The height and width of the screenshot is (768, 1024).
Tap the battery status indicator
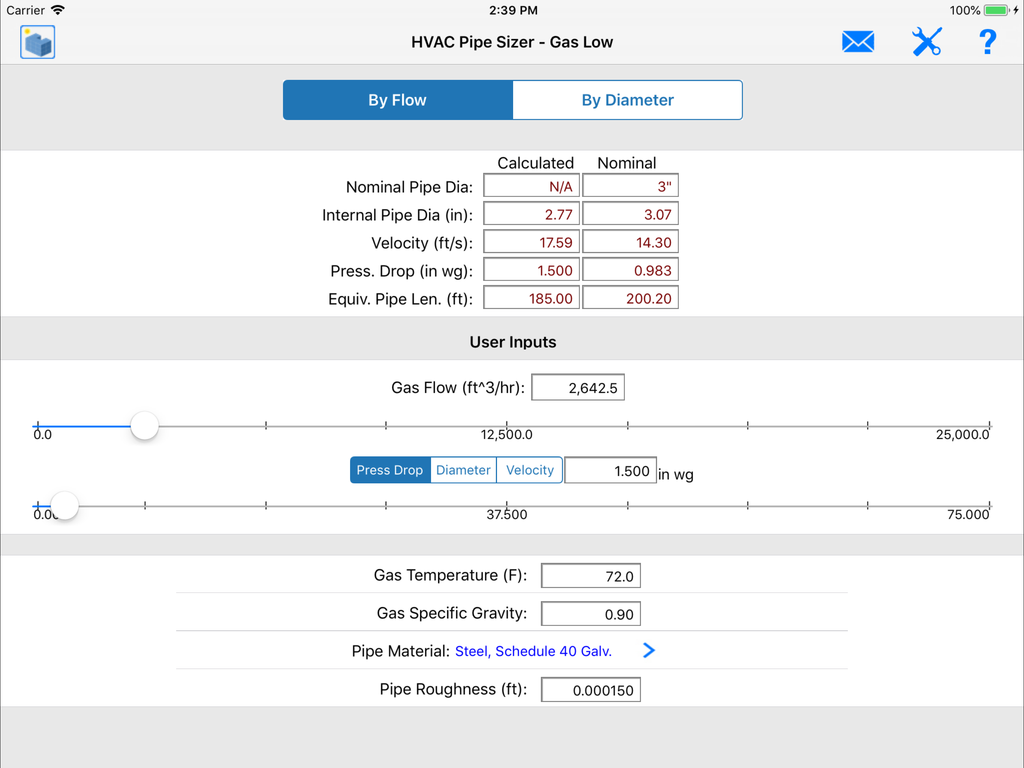coord(996,10)
